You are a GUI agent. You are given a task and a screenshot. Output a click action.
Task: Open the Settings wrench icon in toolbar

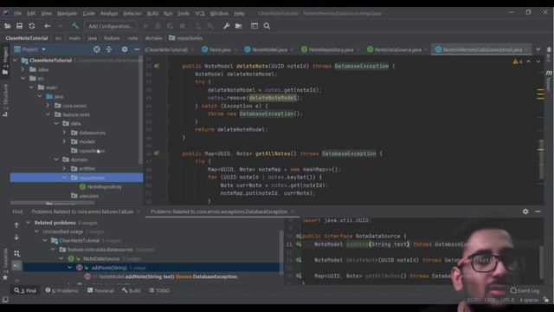226,26
